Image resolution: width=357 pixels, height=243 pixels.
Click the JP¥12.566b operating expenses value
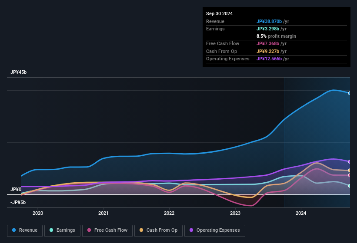pos(269,59)
